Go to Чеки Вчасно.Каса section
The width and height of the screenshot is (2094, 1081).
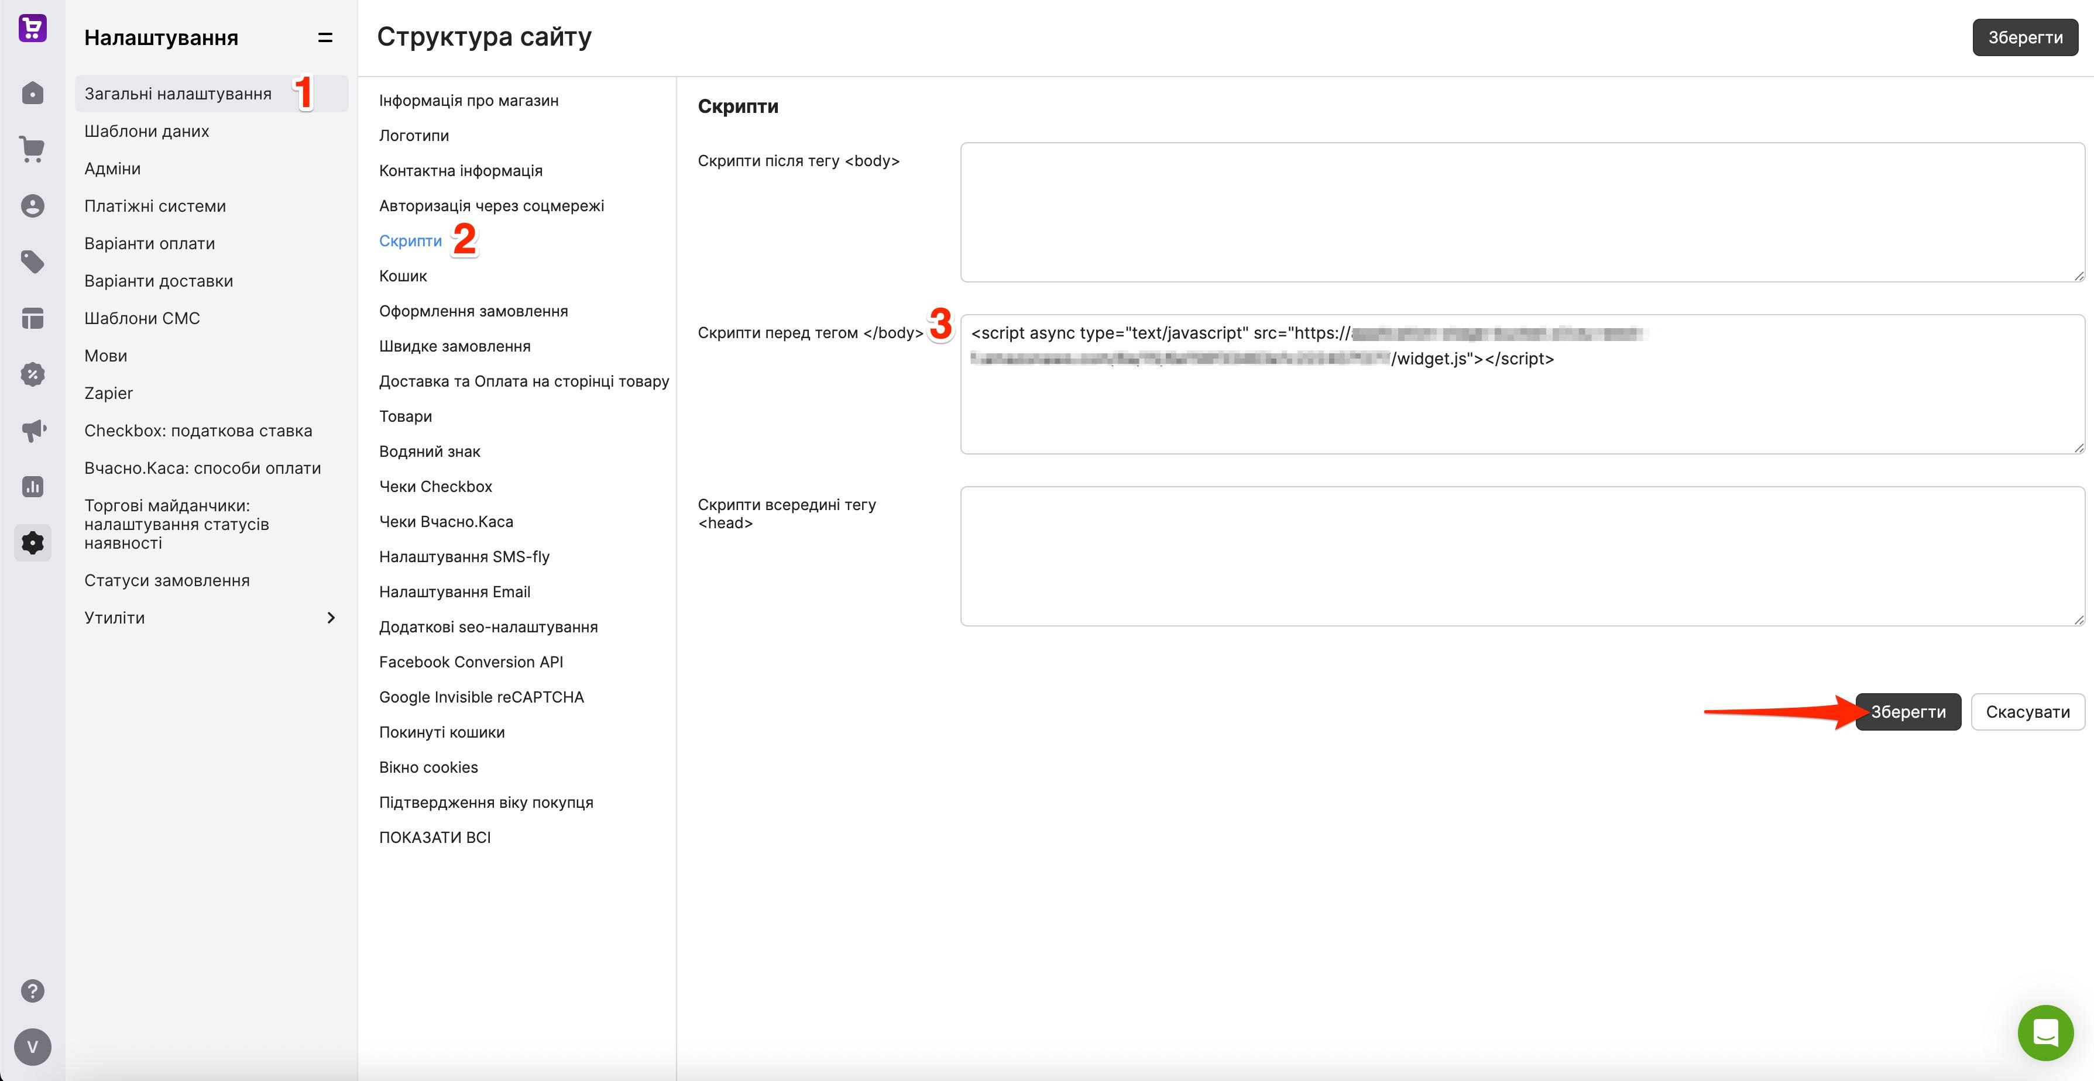pyautogui.click(x=445, y=522)
